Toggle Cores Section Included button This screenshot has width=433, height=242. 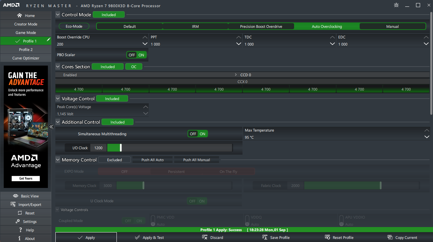(108, 67)
